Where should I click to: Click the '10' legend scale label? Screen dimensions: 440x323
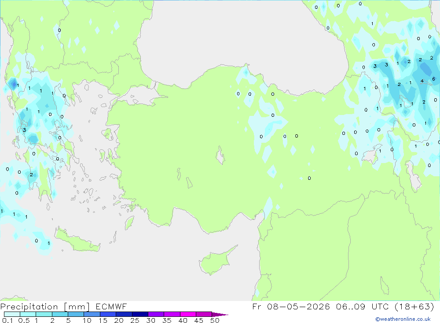[87, 320]
